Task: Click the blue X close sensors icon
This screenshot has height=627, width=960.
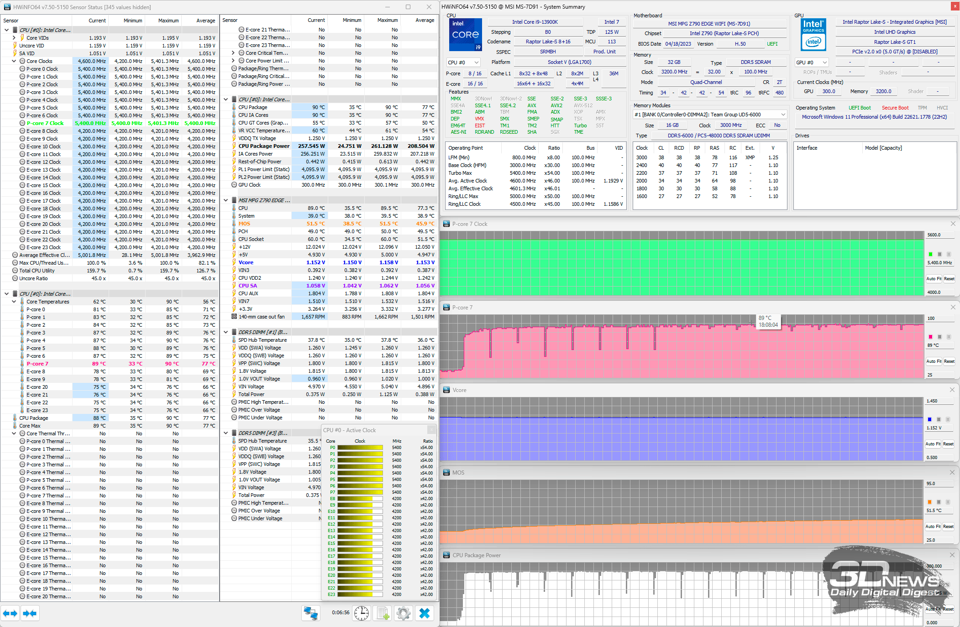Action: pos(425,613)
